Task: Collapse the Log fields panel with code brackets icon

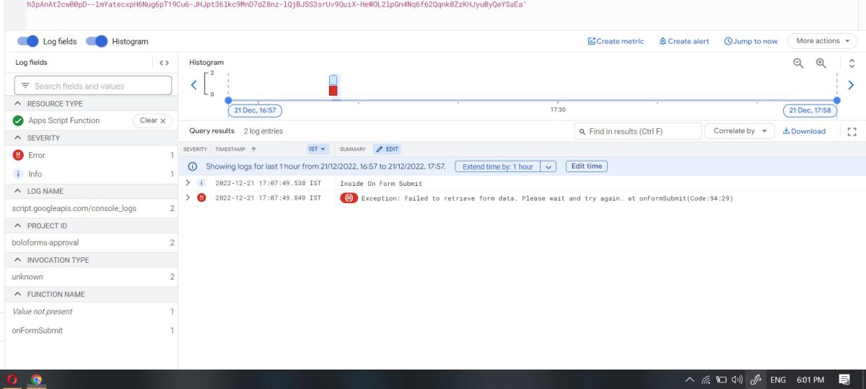Action: pos(164,63)
